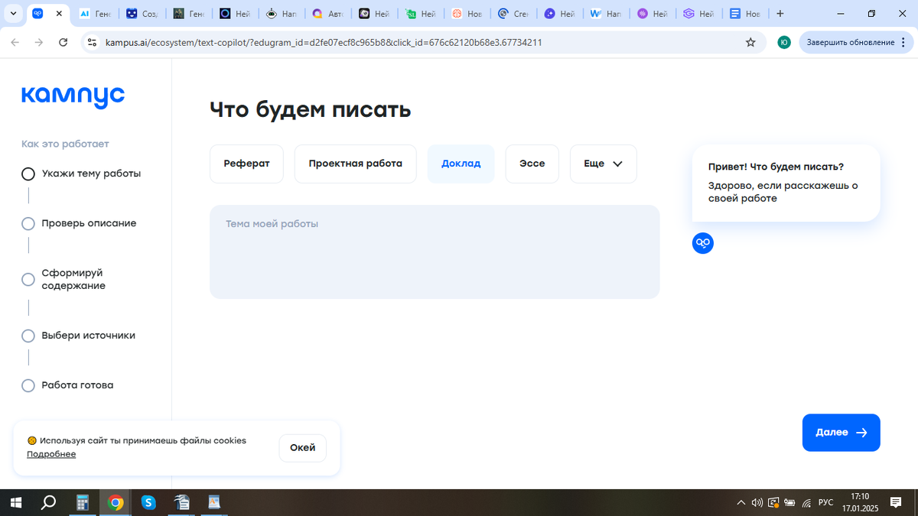Click the blue assistant chat bubble icon
The height and width of the screenshot is (516, 918).
(703, 243)
